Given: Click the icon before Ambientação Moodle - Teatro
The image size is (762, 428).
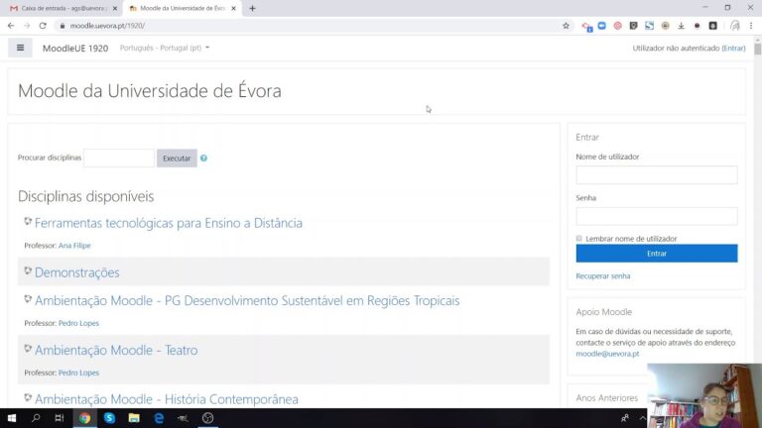Looking at the screenshot, I should (x=28, y=349).
